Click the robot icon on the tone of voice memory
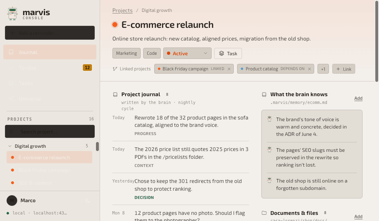Viewport: 379px width, 221px height. coord(269,119)
